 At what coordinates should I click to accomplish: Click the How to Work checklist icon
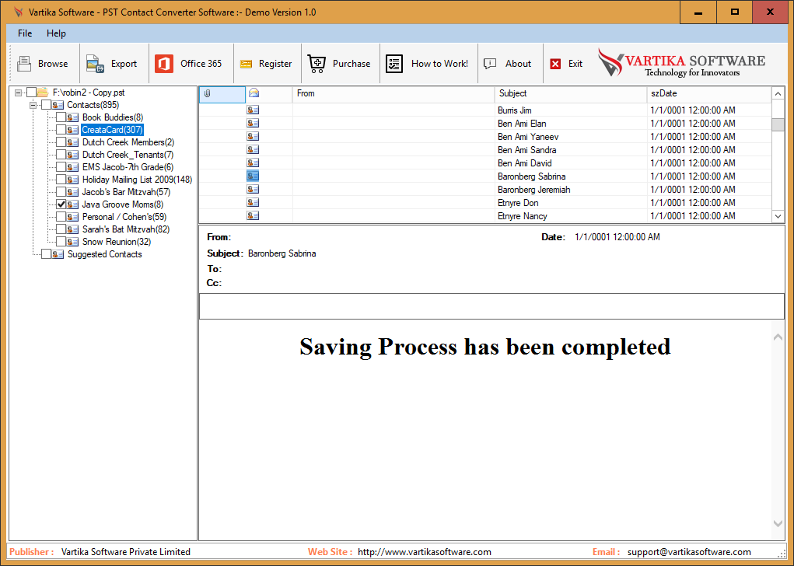394,64
